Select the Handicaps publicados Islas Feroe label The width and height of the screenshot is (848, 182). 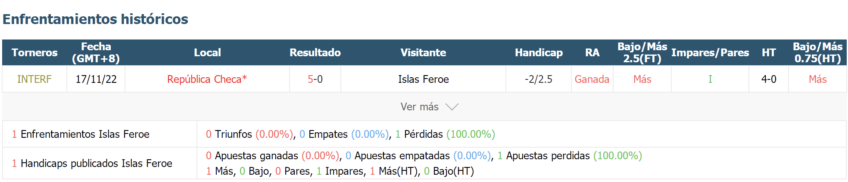(92, 164)
